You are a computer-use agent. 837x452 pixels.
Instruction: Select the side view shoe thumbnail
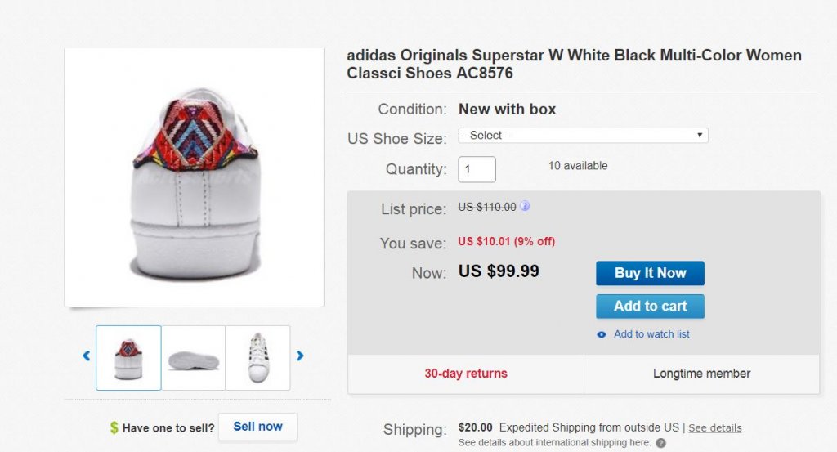193,357
